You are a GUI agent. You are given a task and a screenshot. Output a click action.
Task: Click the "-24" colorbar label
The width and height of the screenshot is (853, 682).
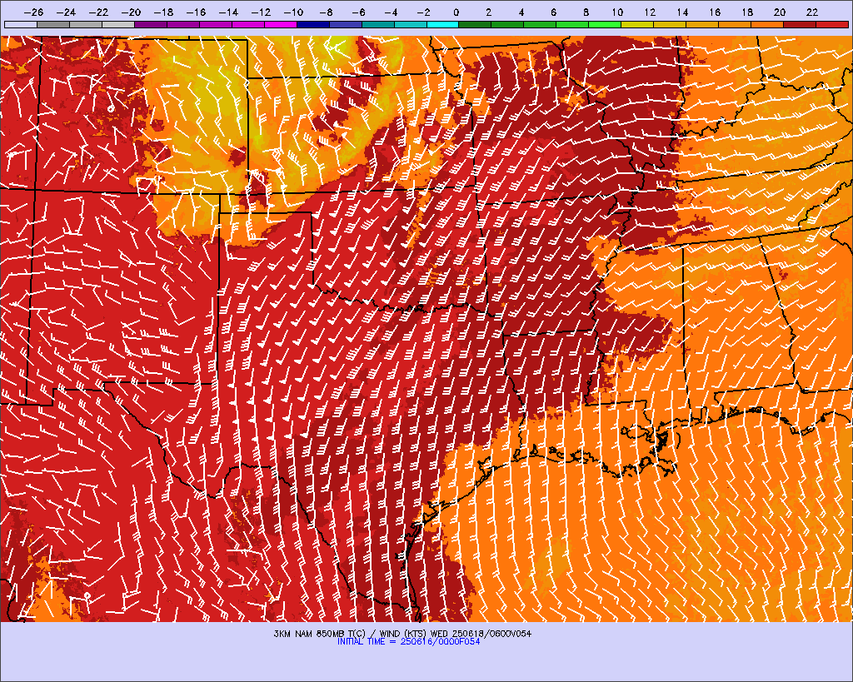(x=66, y=12)
